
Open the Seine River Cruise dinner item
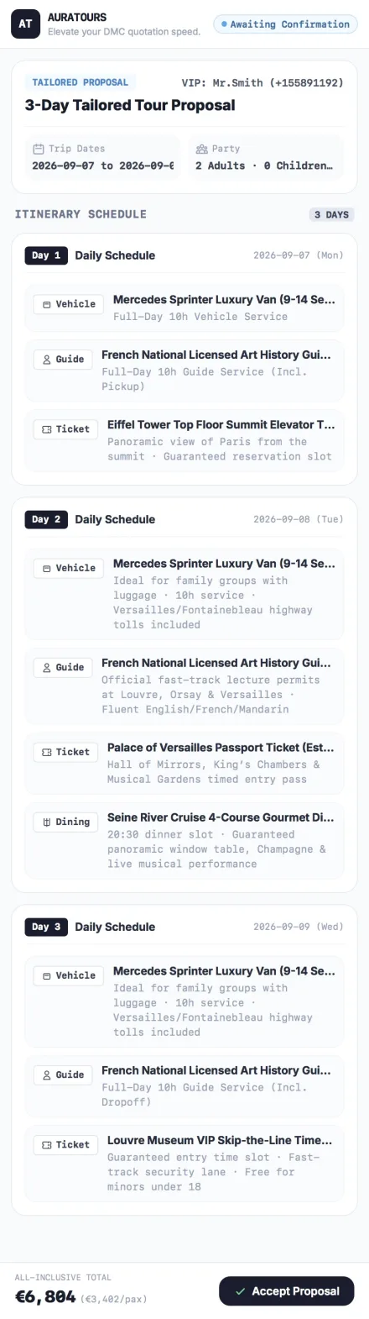(x=184, y=840)
